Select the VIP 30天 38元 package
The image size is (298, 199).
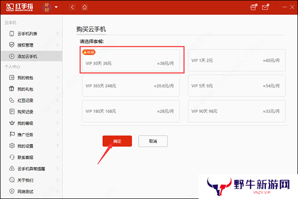(x=131, y=61)
